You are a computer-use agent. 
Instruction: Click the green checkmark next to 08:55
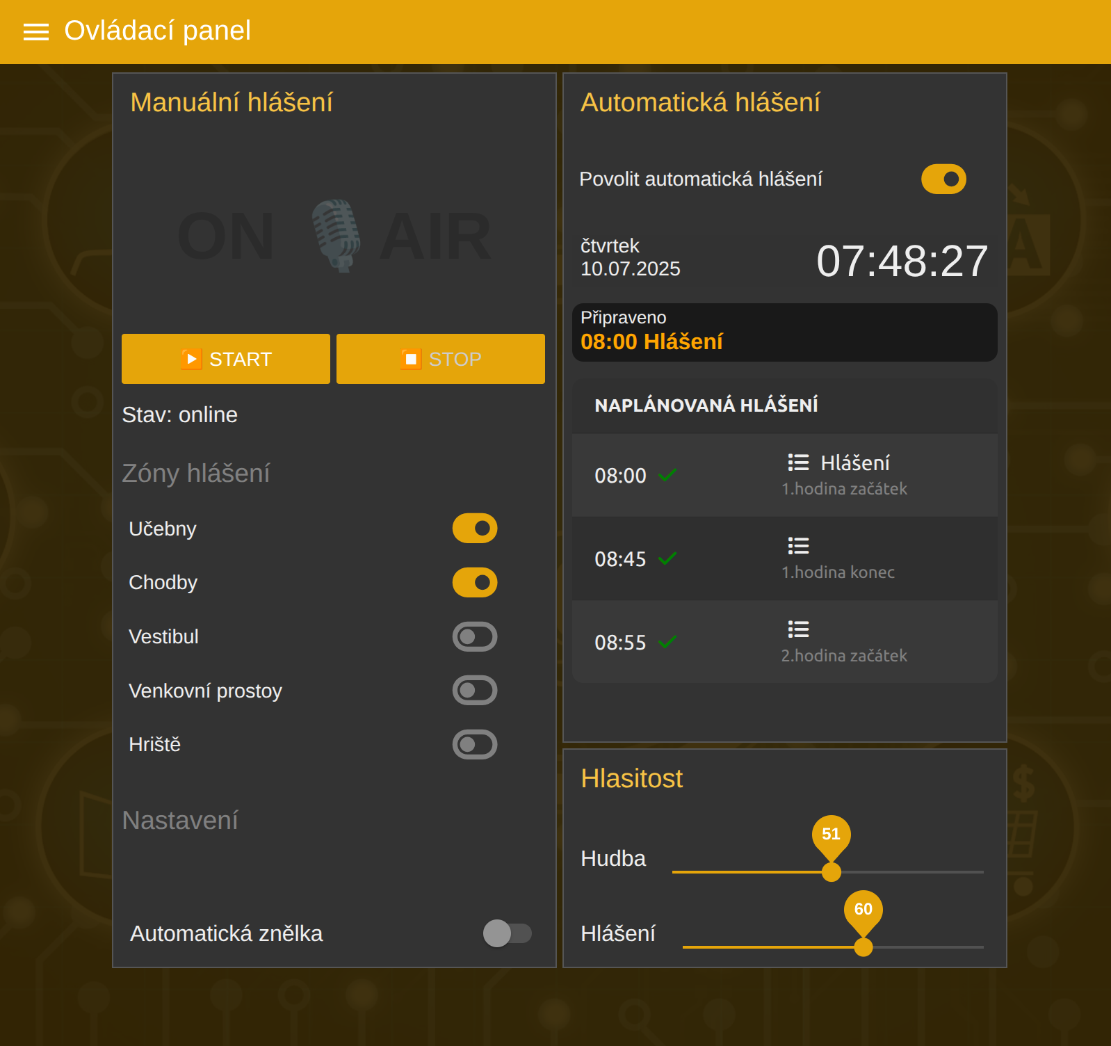pos(667,642)
